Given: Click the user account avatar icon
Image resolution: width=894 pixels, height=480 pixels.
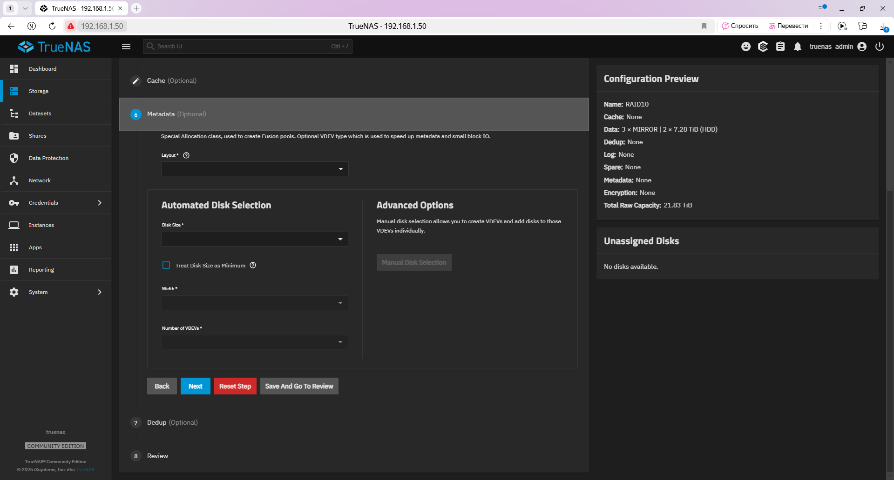Looking at the screenshot, I should coord(862,47).
